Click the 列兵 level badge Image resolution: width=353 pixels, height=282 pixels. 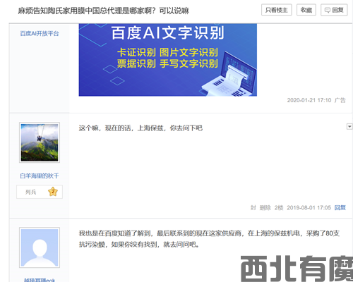tap(40, 192)
